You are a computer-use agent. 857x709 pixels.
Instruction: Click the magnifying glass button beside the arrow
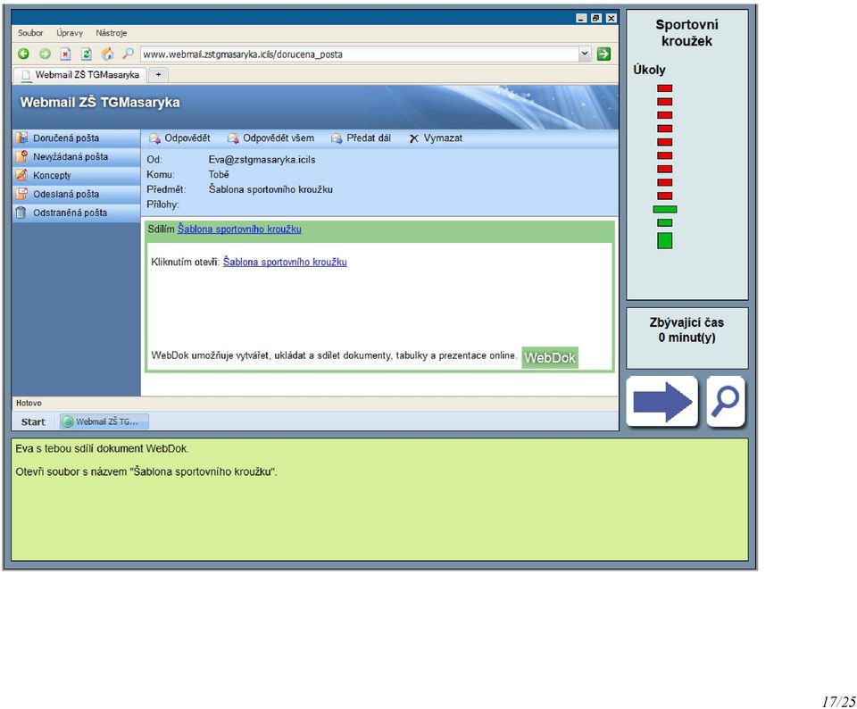726,401
